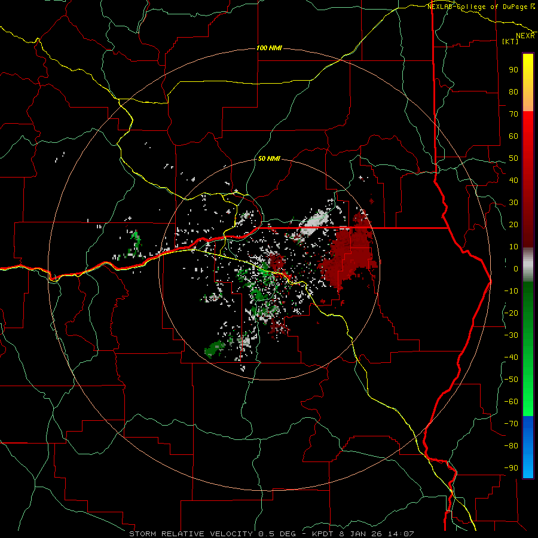Select the -70 label on the velocity scale
The width and height of the screenshot is (538, 538).
[511, 424]
